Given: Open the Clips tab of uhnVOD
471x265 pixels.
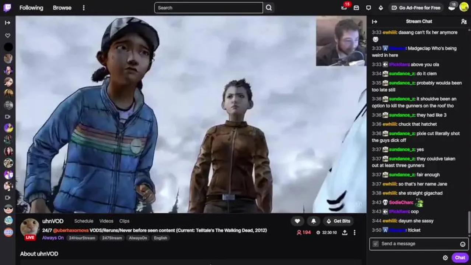Looking at the screenshot, I should pos(124,221).
